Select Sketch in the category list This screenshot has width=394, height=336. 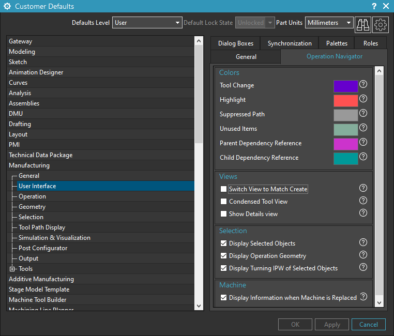[x=100, y=62]
